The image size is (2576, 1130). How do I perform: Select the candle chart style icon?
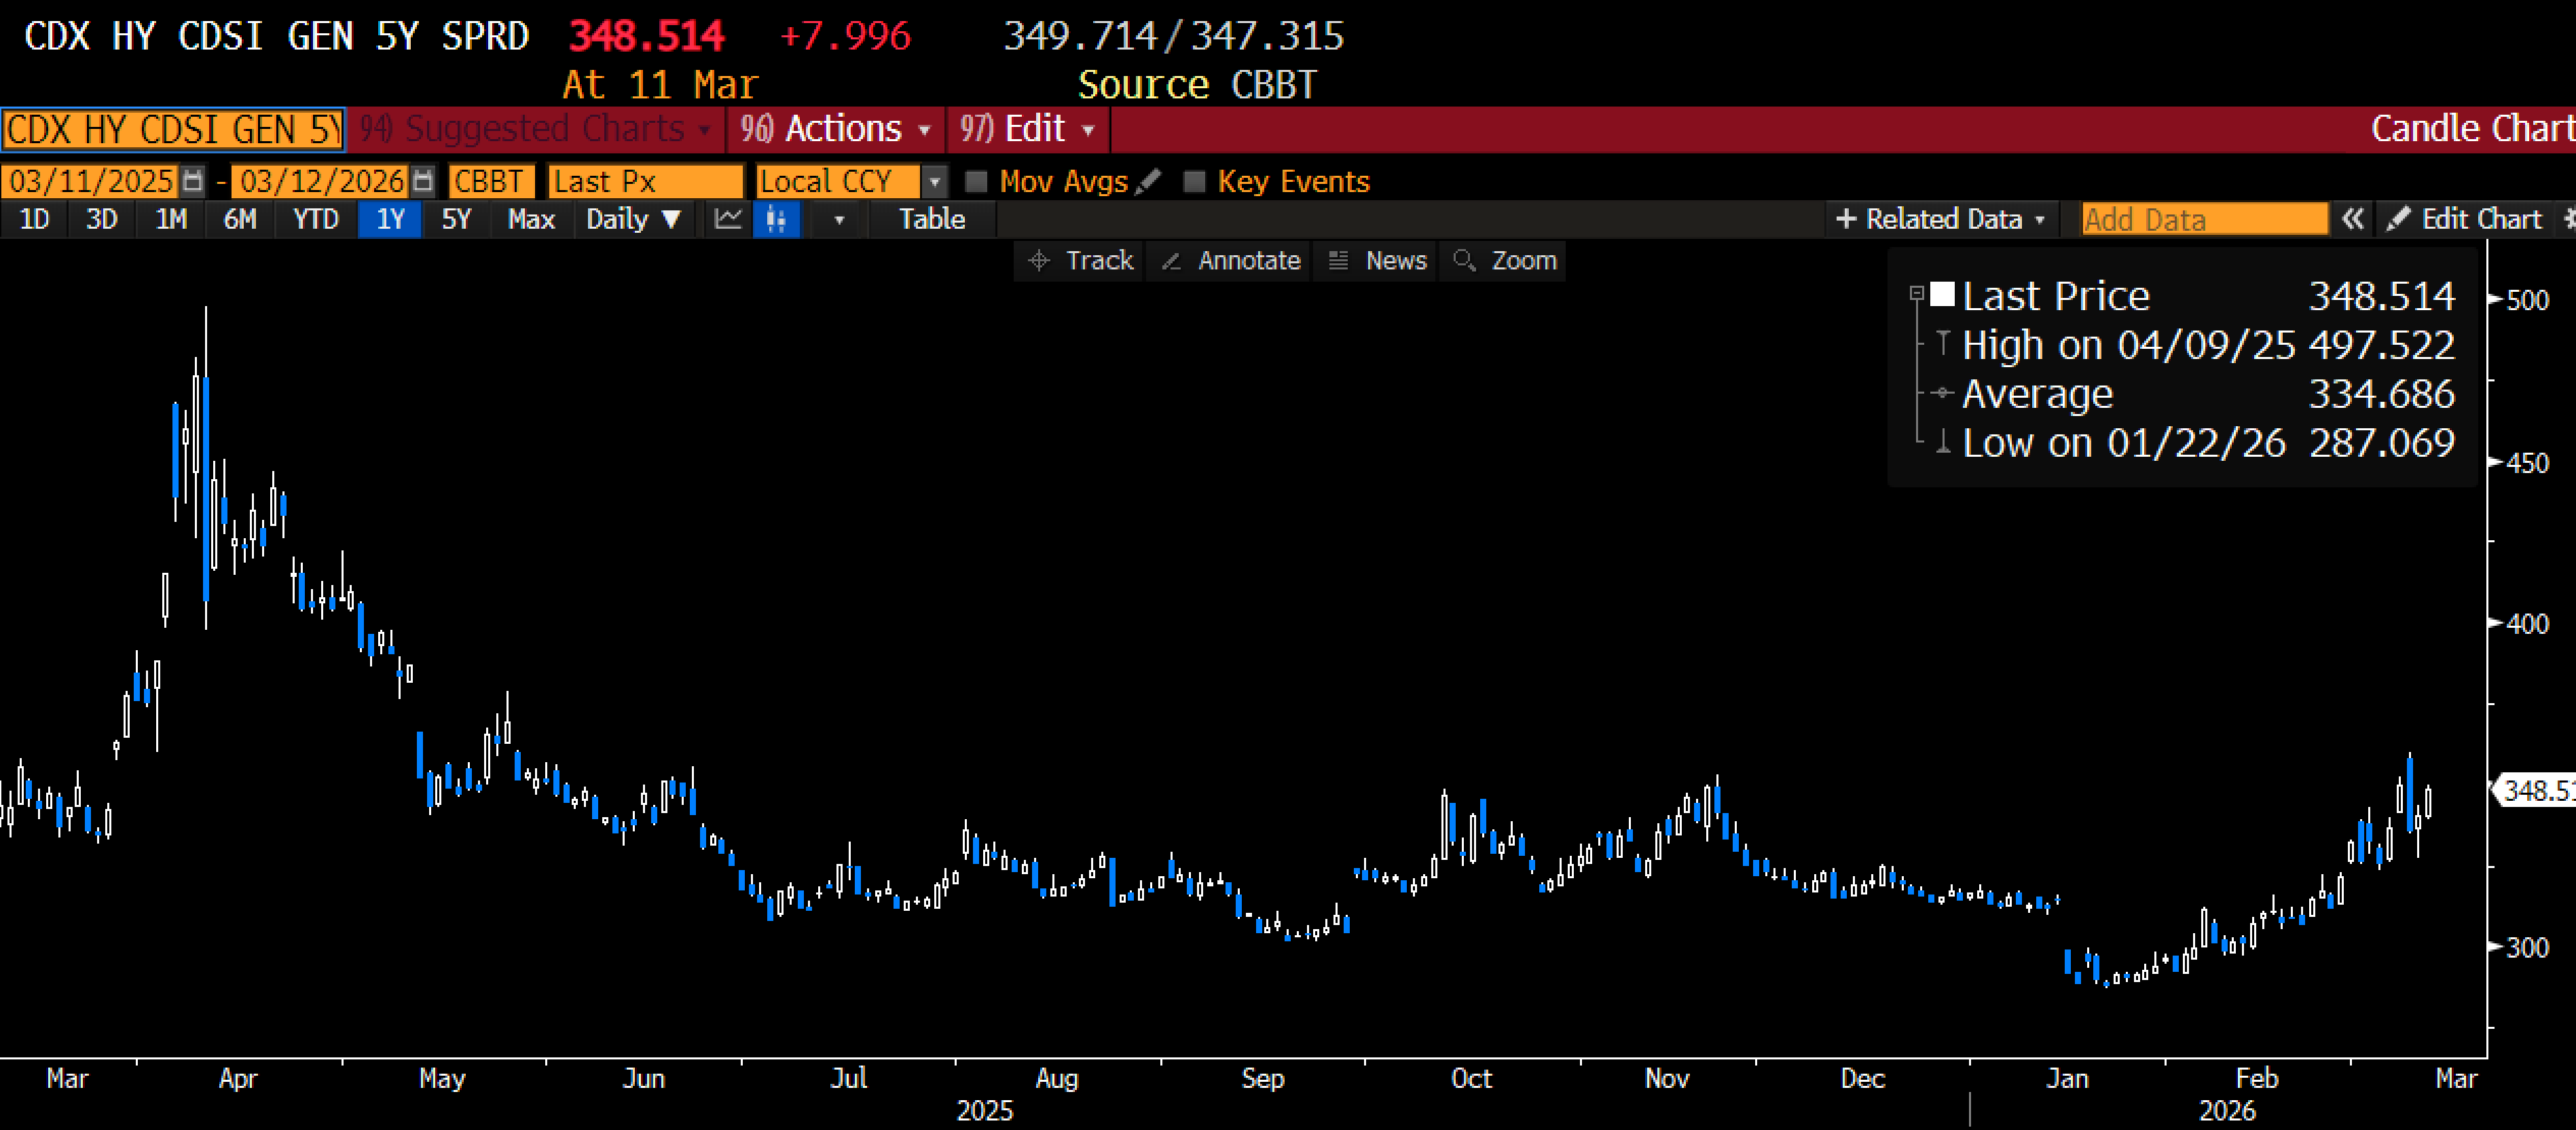click(777, 219)
